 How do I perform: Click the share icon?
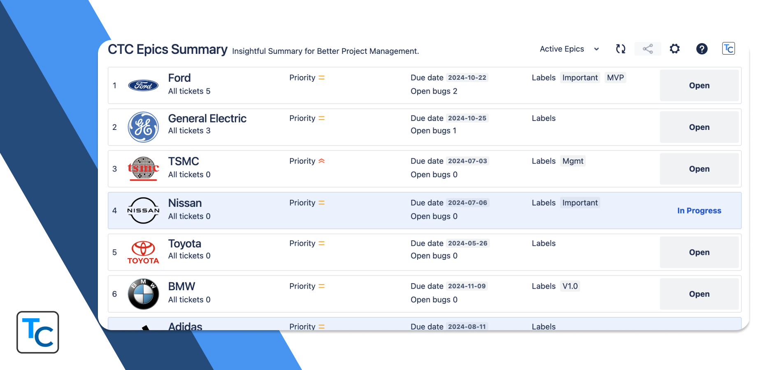648,49
